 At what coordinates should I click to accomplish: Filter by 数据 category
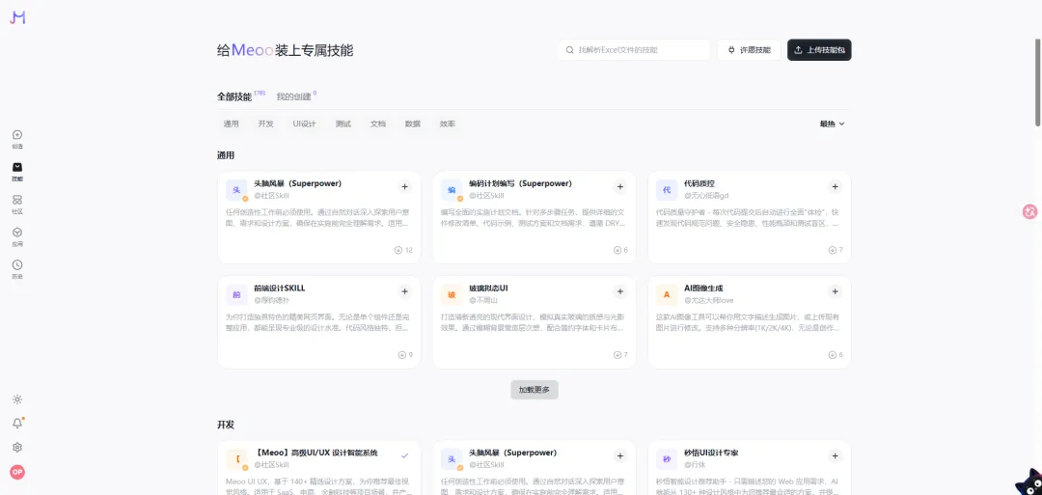pyautogui.click(x=413, y=124)
